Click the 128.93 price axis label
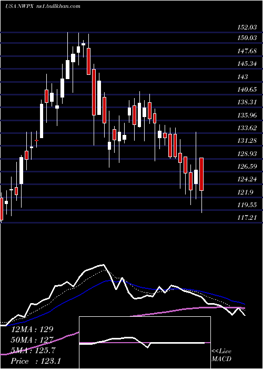The width and height of the screenshot is (263, 369). (247, 154)
